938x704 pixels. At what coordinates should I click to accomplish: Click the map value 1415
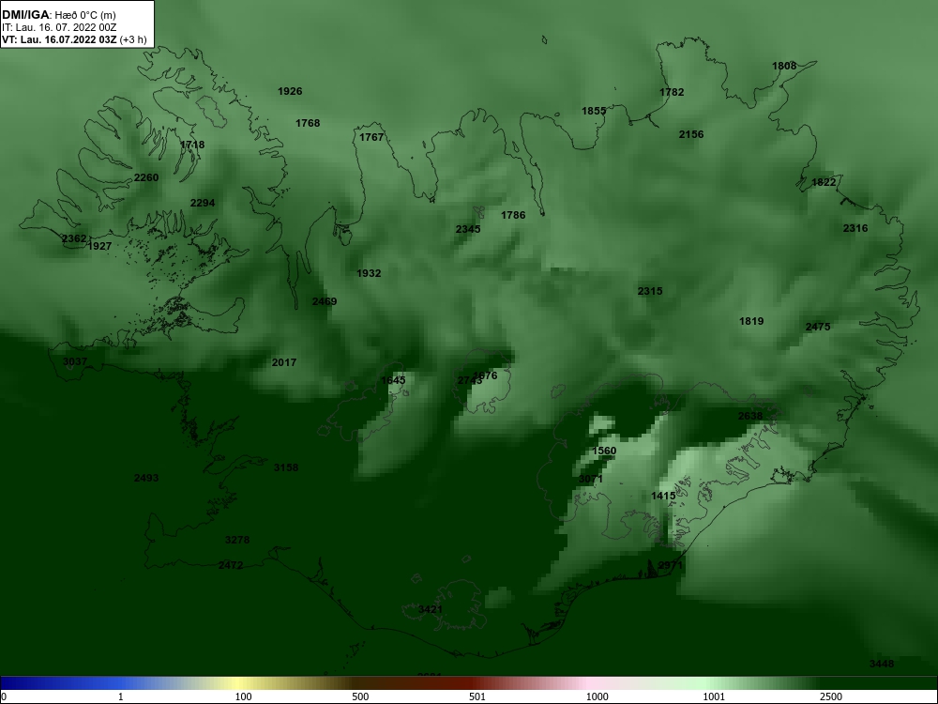coord(663,496)
